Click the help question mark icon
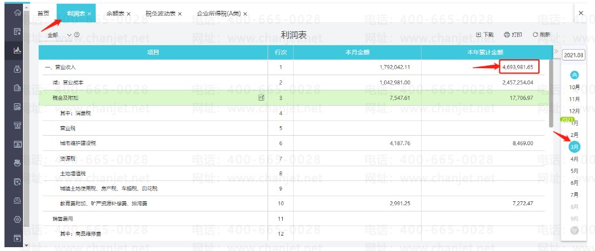 (x=77, y=34)
